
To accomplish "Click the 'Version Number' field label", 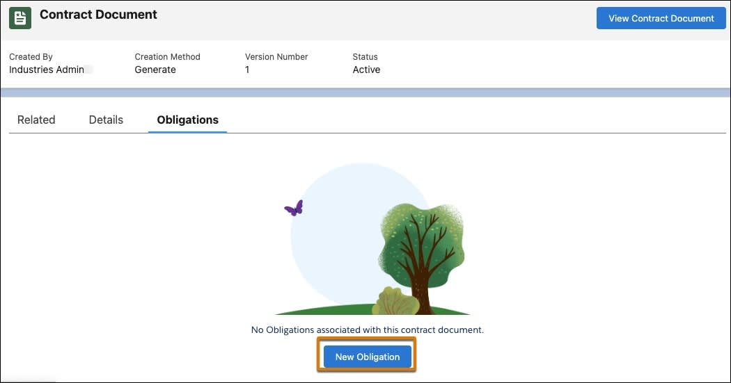I will coord(276,57).
